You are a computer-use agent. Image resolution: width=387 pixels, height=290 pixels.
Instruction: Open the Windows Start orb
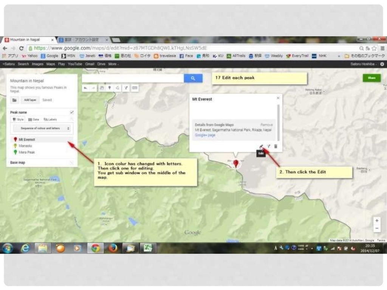pyautogui.click(x=8, y=248)
